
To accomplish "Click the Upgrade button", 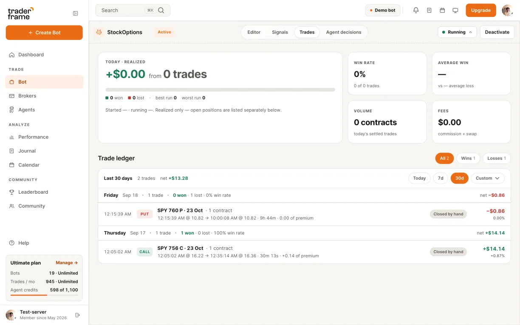I will coord(481,10).
